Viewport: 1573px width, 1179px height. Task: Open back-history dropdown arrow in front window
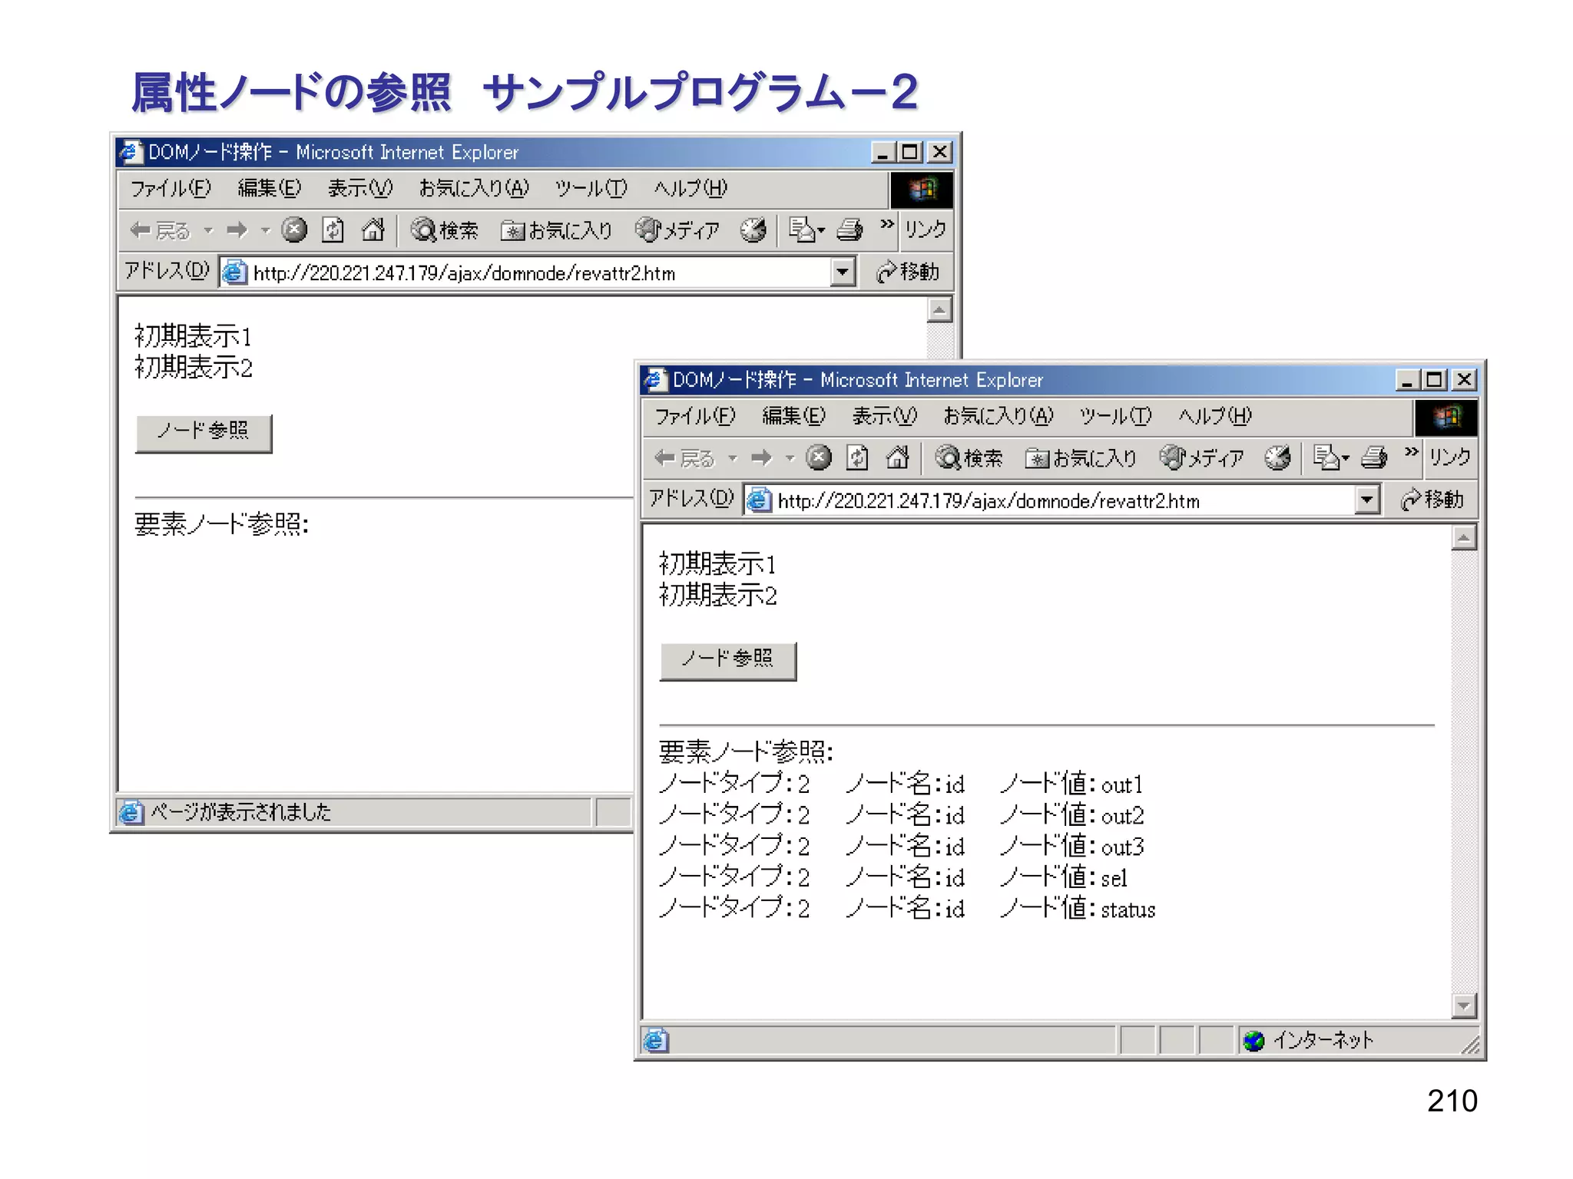[733, 458]
